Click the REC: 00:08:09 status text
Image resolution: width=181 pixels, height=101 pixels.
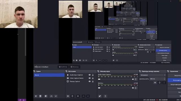163,100
